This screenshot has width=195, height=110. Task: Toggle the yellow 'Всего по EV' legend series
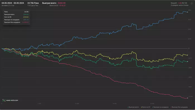[x=146, y=107]
